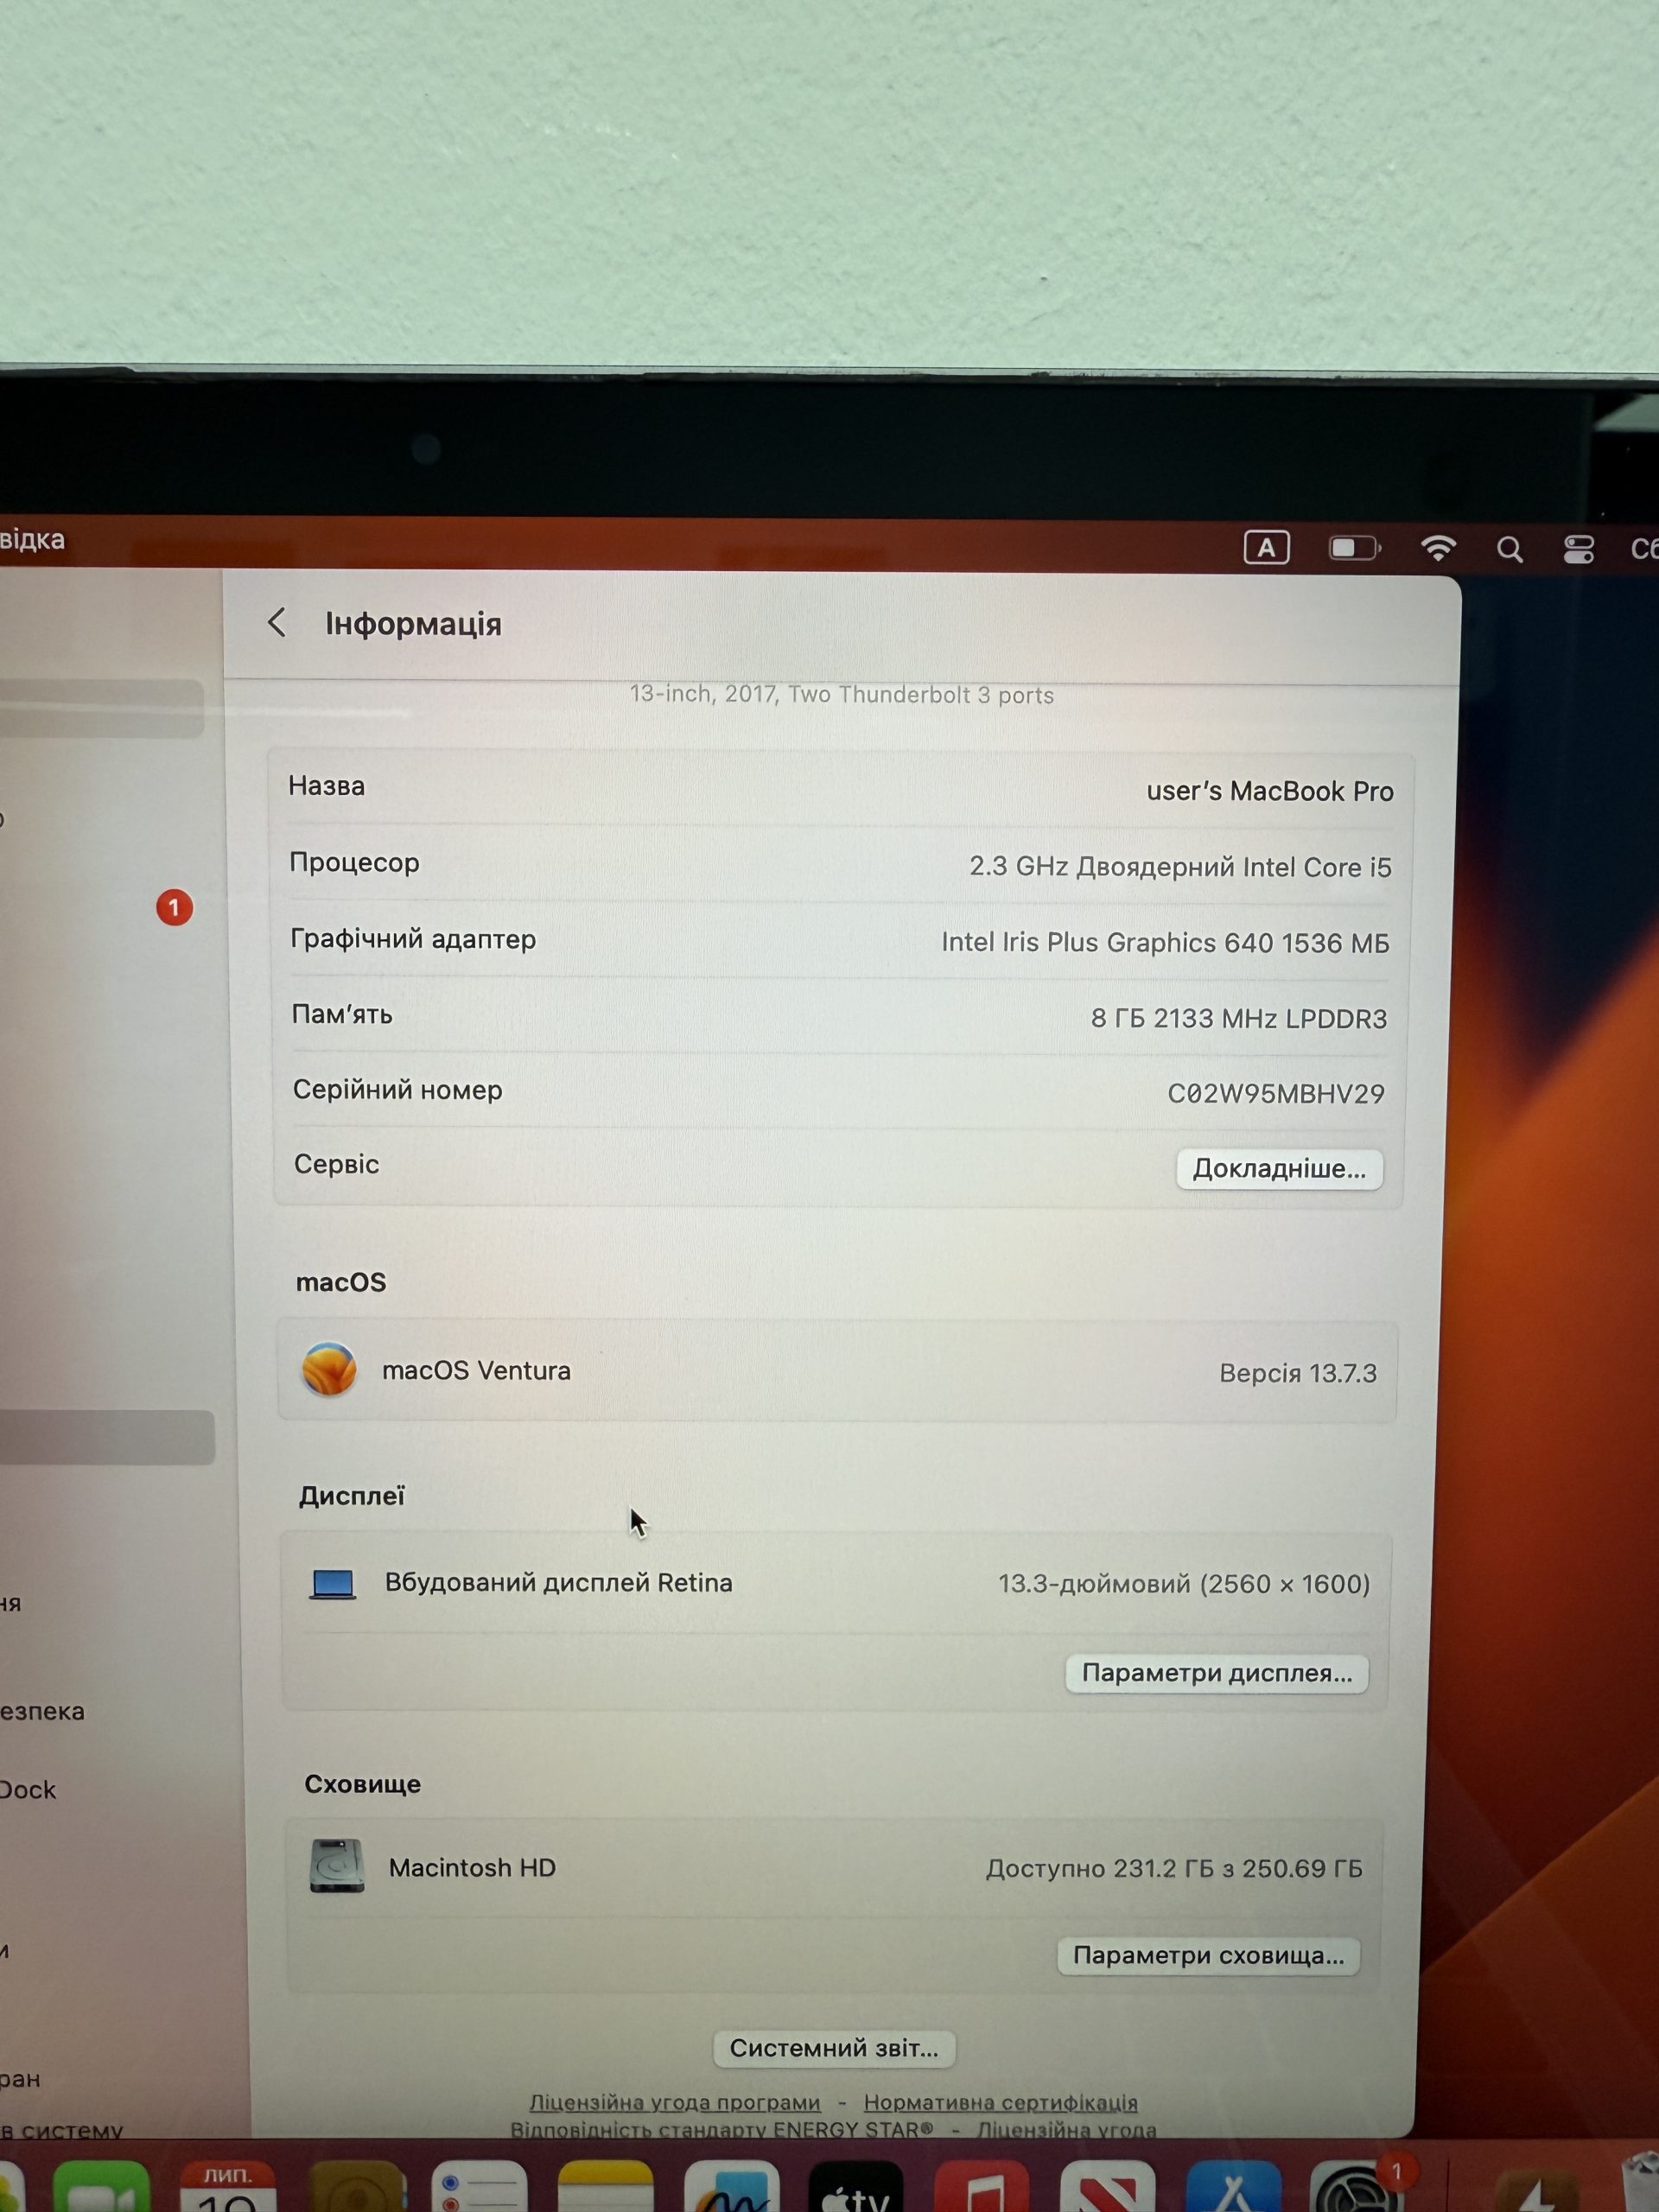Open the ENERGY STAR compliance link
Image resolution: width=1659 pixels, height=2212 pixels.
722,2130
